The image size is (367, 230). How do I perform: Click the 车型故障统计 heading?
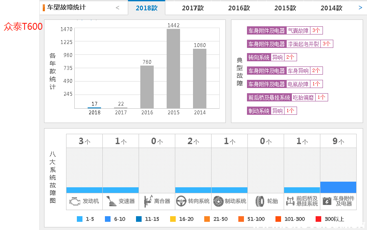(x=66, y=7)
